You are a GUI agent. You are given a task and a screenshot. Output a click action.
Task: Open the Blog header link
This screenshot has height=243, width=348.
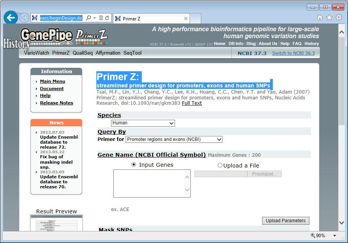(x=251, y=44)
